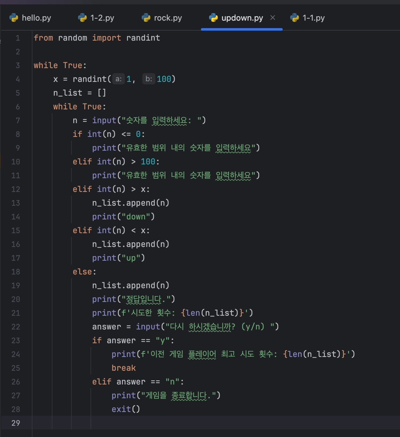Click the 'break' keyword on line 25

(x=124, y=368)
